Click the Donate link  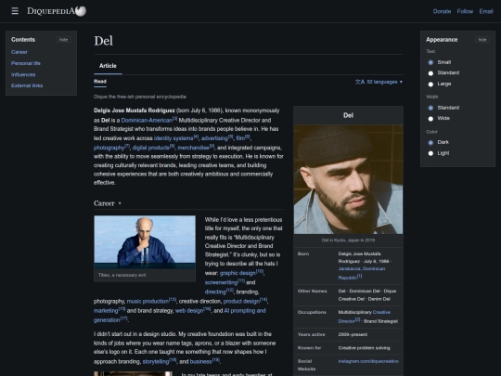click(x=442, y=11)
